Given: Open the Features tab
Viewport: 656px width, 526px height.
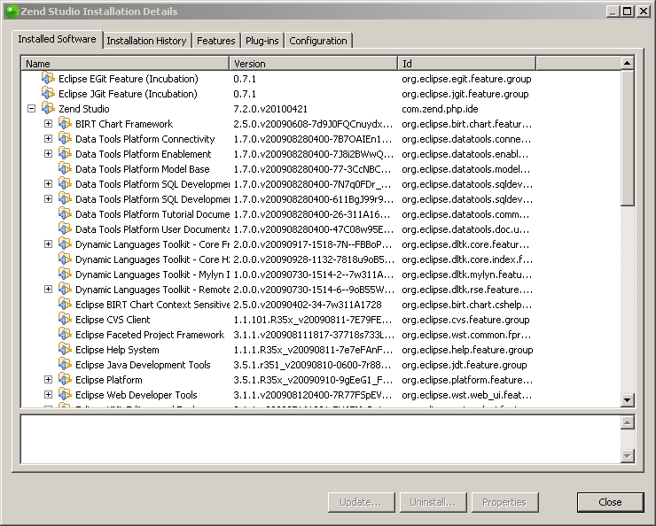Looking at the screenshot, I should pyautogui.click(x=216, y=41).
